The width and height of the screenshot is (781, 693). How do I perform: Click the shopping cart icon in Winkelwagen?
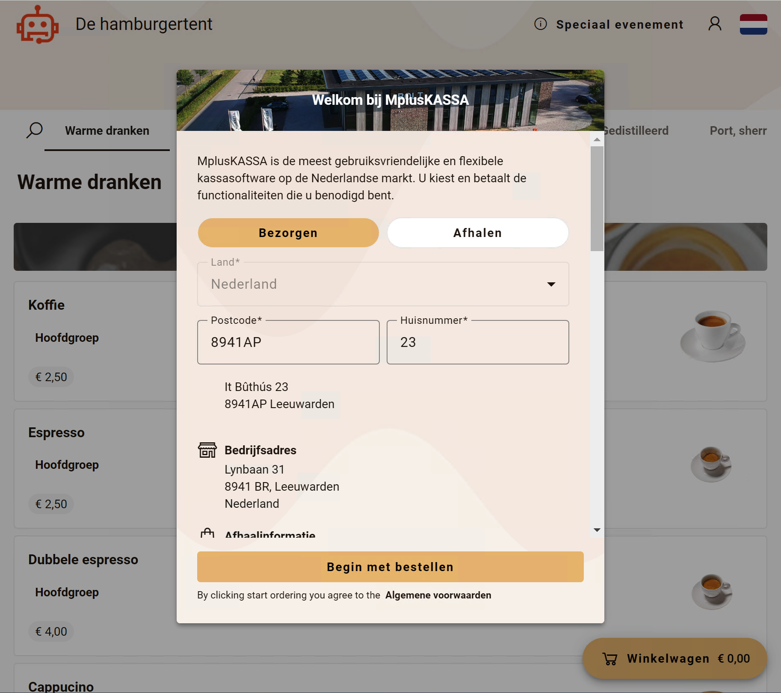(x=610, y=659)
